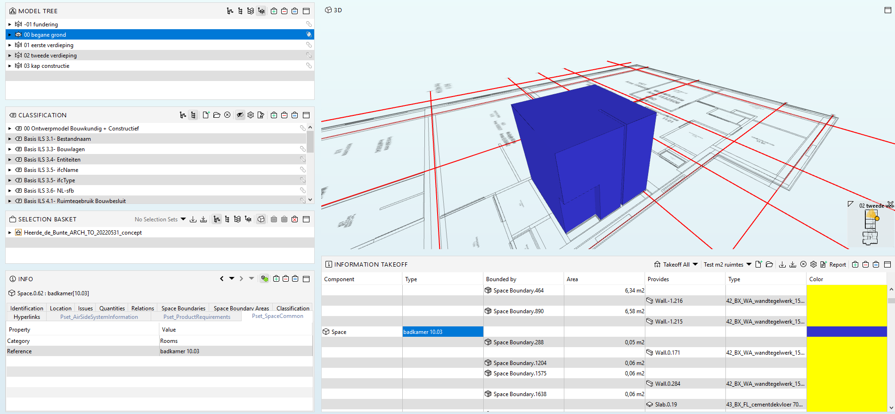Screen dimensions: 895x414
Task: Create a new takeoff definition
Action: 758,264
